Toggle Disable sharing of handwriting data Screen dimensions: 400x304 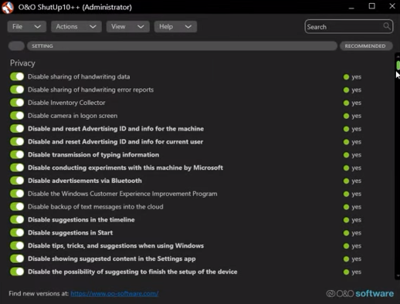coord(17,76)
